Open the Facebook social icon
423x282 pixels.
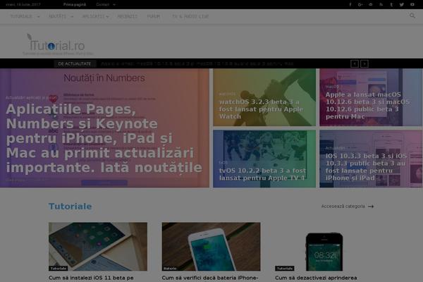350,5
